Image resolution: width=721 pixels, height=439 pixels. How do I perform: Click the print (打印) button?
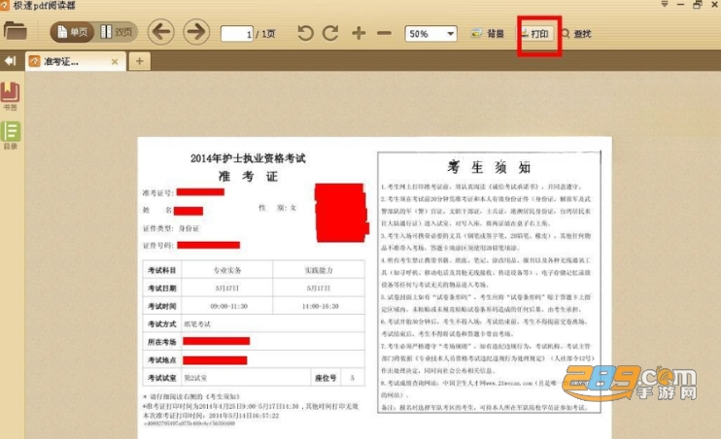click(535, 34)
